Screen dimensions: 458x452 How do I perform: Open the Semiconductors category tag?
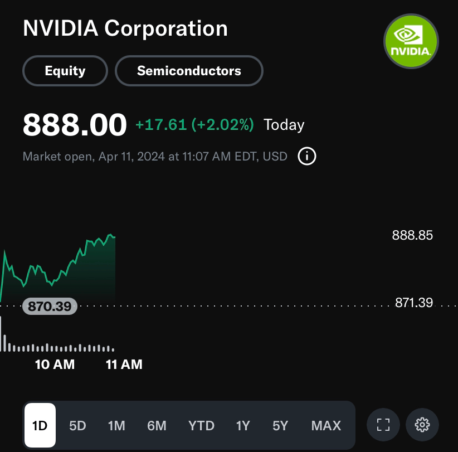point(189,71)
